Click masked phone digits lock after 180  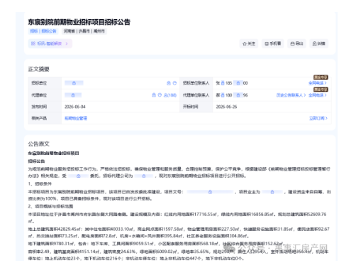pos(238,95)
